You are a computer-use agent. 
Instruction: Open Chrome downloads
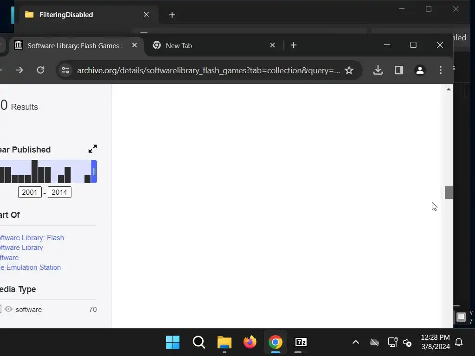(378, 70)
